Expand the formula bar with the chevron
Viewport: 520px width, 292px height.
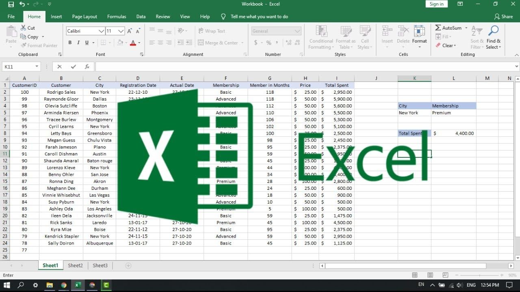click(x=517, y=67)
